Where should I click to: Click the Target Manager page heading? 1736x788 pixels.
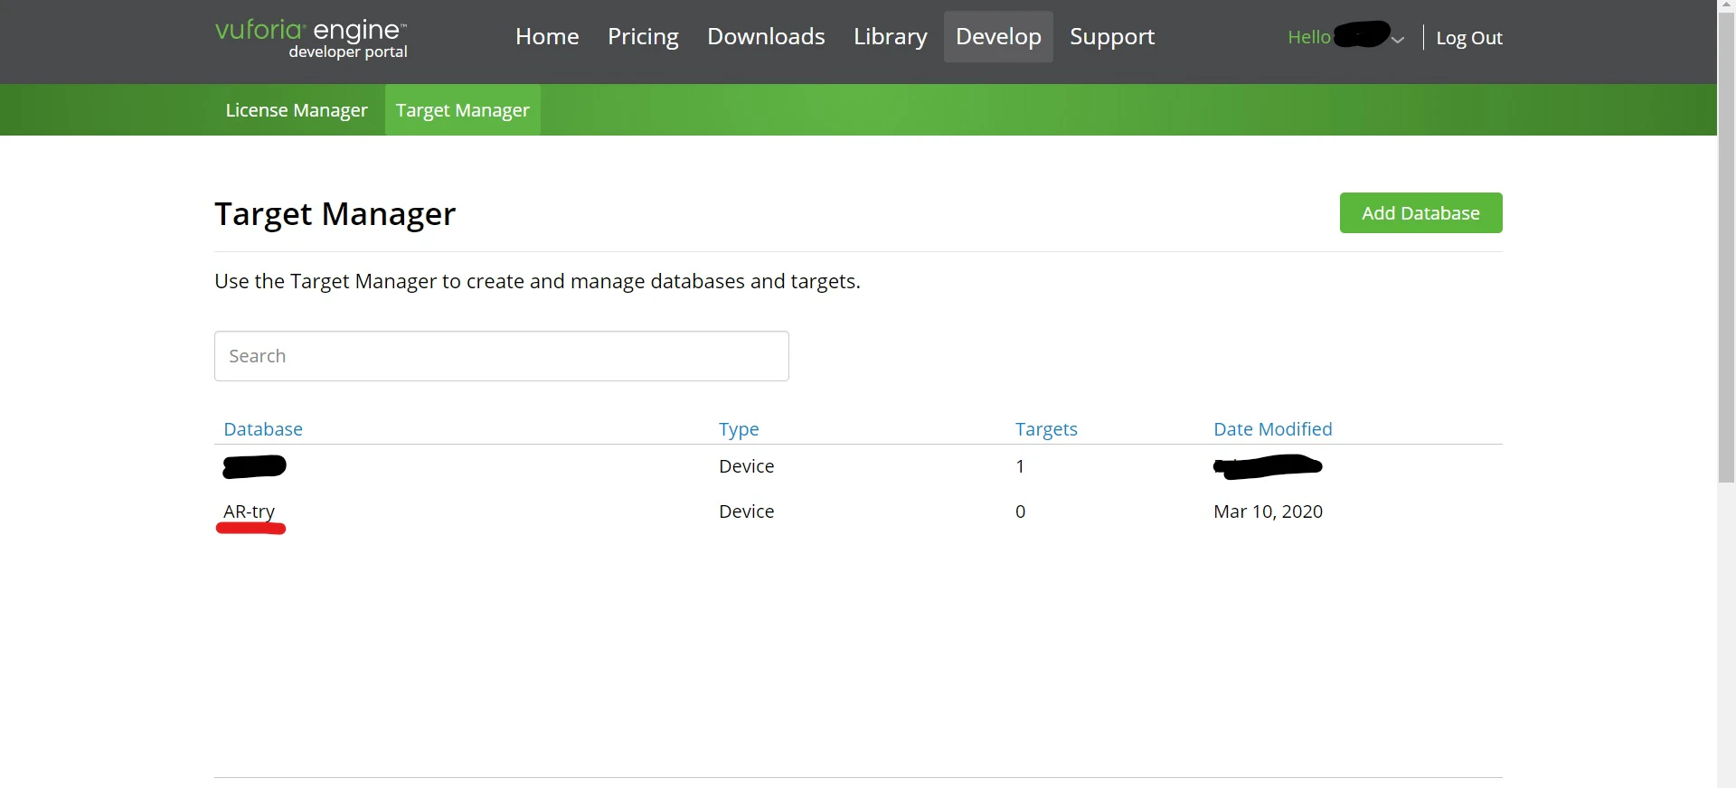(335, 214)
